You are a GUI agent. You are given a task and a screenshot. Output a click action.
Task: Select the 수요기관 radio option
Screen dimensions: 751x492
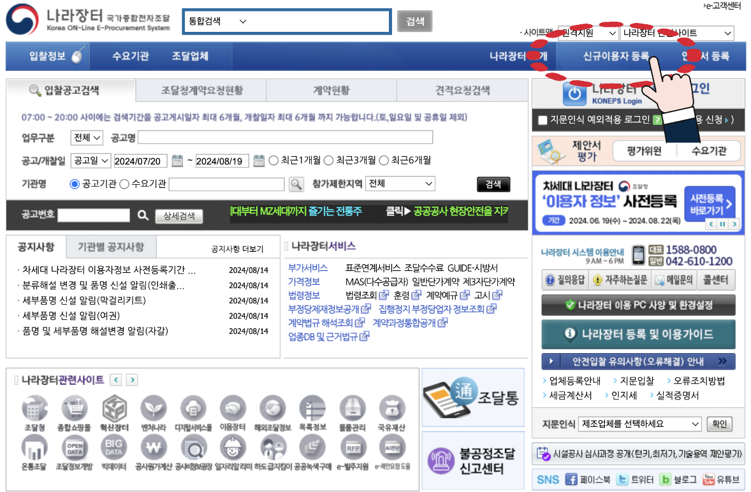[x=124, y=184]
